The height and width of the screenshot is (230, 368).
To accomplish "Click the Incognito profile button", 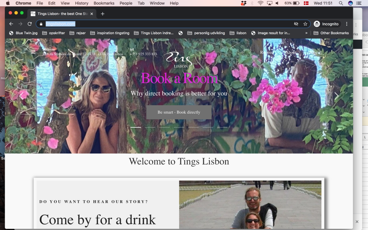I will pyautogui.click(x=326, y=24).
